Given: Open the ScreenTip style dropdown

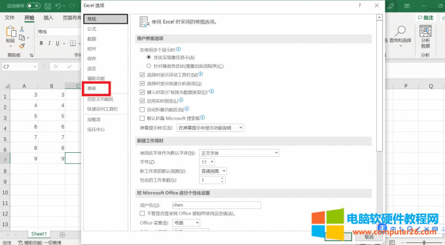Looking at the screenshot, I should point(210,128).
